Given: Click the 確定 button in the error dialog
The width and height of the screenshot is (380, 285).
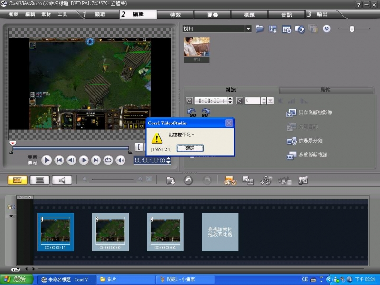Looking at the screenshot, I should click(x=190, y=148).
